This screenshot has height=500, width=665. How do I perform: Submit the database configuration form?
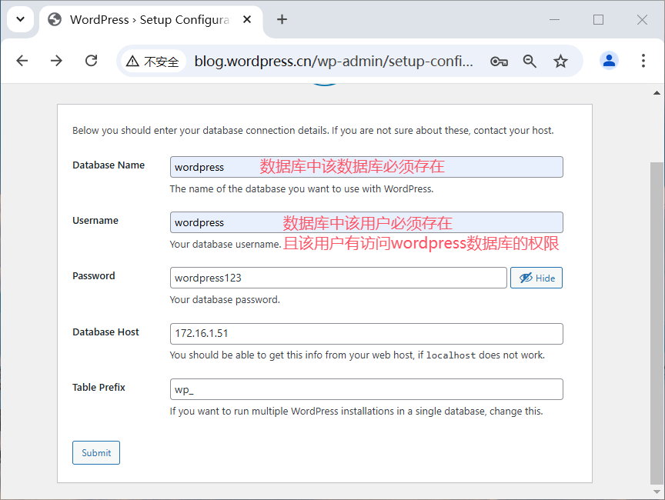[x=96, y=452]
